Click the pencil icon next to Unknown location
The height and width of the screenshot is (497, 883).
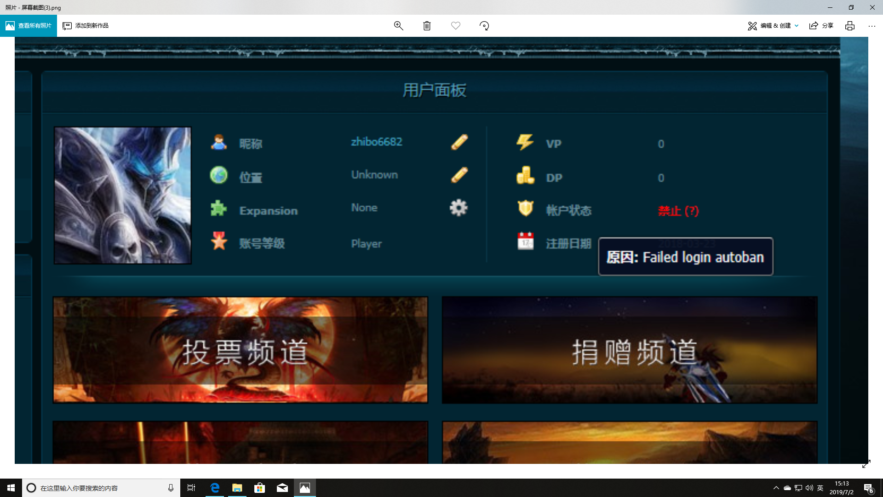coord(460,175)
